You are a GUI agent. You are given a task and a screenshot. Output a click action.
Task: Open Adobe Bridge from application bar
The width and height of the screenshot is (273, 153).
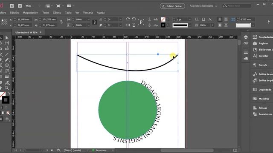pyautogui.click(x=12, y=6)
